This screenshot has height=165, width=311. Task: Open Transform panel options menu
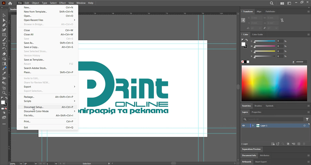click(308, 11)
